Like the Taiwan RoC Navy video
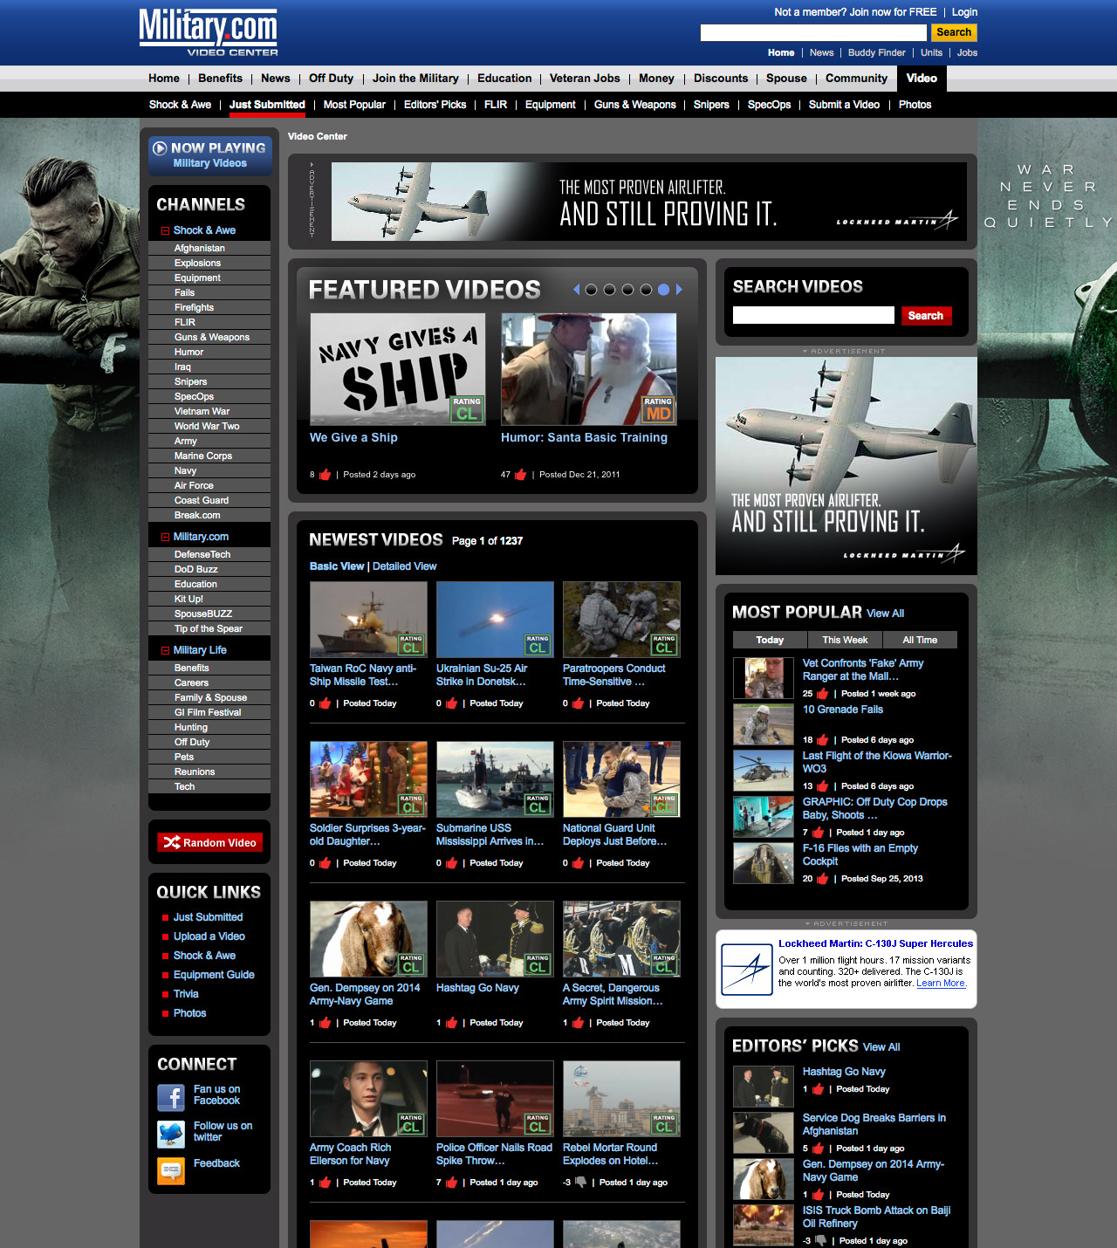The width and height of the screenshot is (1117, 1248). click(x=326, y=703)
